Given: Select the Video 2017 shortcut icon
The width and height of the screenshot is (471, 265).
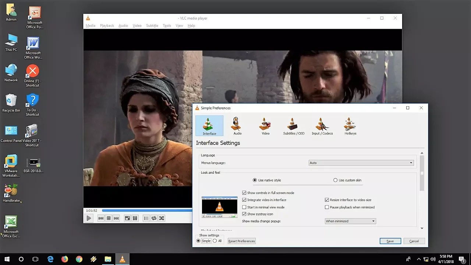Looking at the screenshot, I should 32,135.
